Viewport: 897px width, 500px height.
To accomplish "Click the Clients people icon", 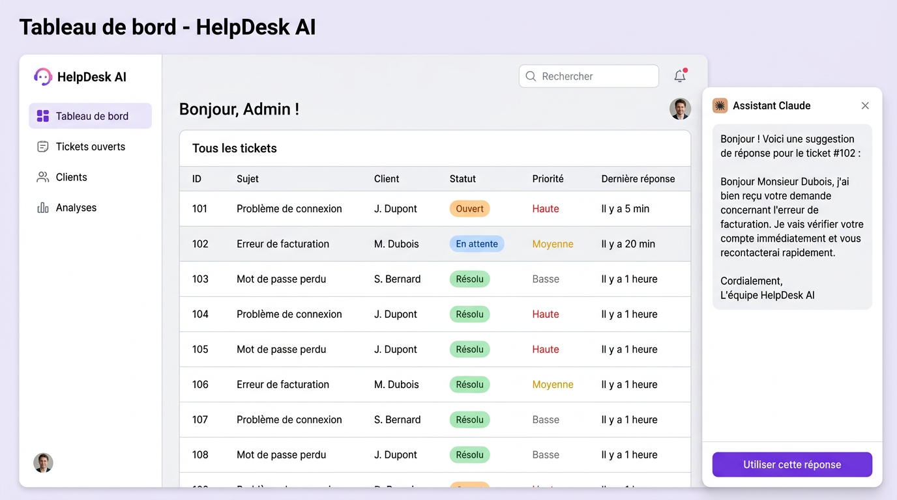I will coord(43,177).
